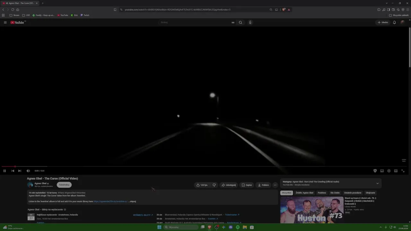Open the Twitch bookmark
411x231 pixels.
pos(85,15)
